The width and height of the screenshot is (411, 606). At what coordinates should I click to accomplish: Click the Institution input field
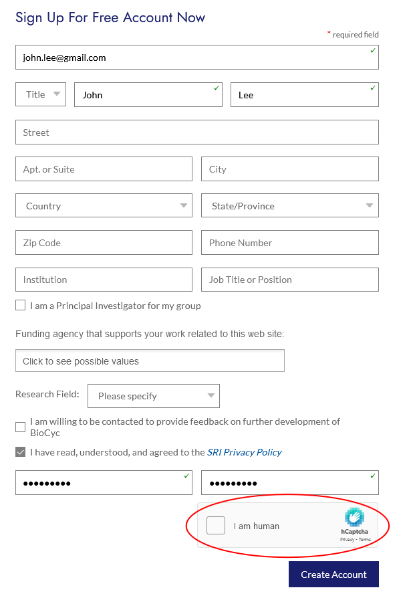pyautogui.click(x=104, y=280)
